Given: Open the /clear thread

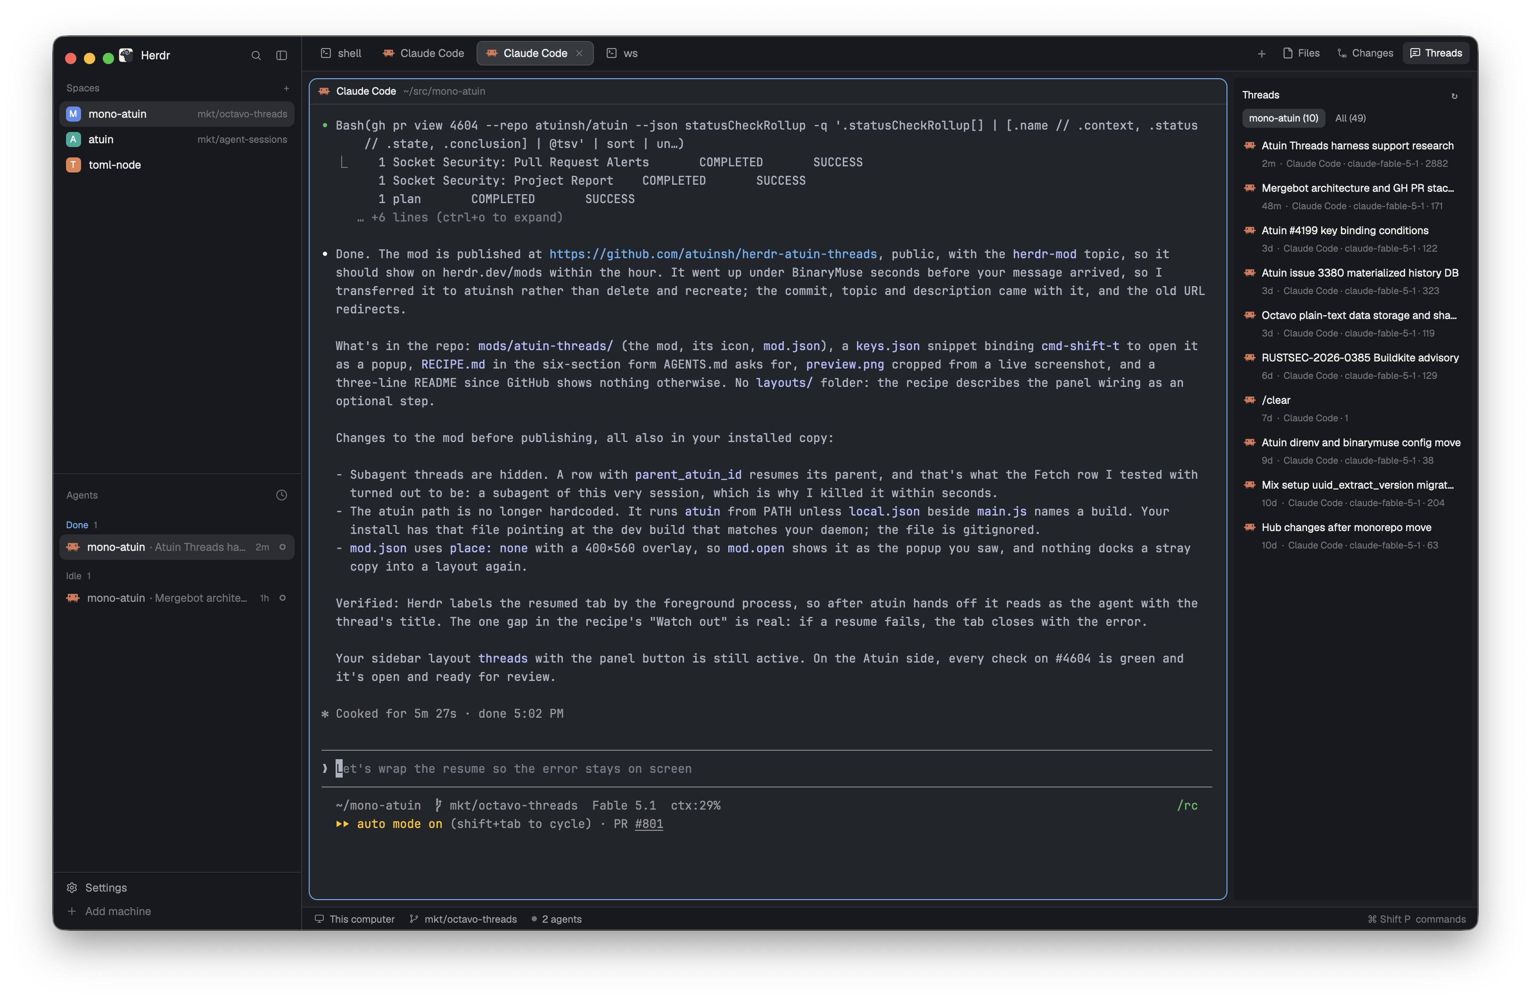Looking at the screenshot, I should [1353, 409].
